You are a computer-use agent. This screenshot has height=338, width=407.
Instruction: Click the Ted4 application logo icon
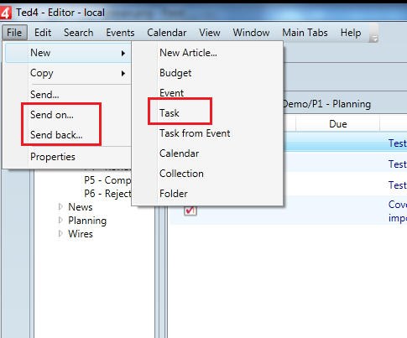click(x=5, y=13)
